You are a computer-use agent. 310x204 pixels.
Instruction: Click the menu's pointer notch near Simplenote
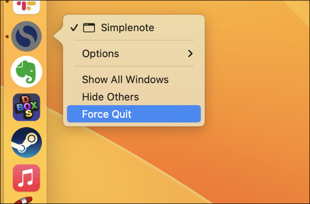58,36
